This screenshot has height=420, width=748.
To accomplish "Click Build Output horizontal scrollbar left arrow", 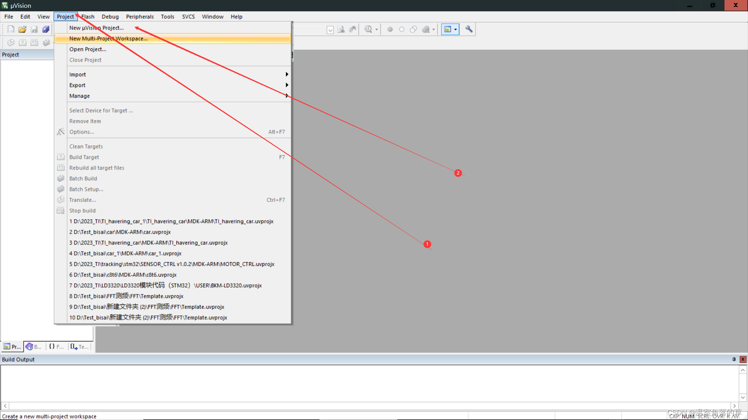I will pos(5,406).
